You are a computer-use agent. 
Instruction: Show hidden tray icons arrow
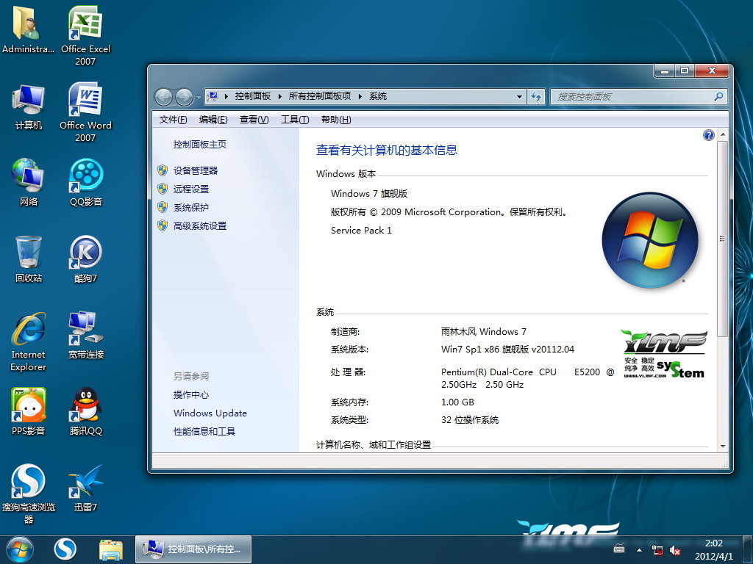point(639,550)
